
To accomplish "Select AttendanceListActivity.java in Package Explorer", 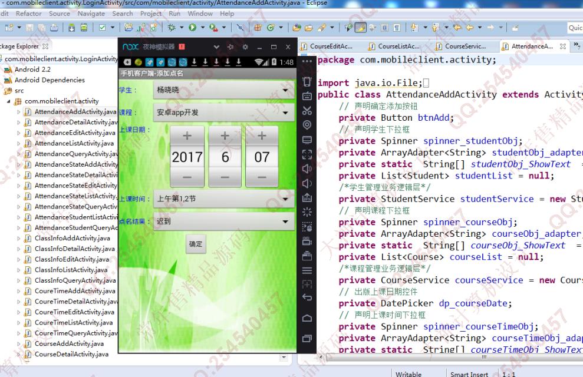I will point(74,143).
